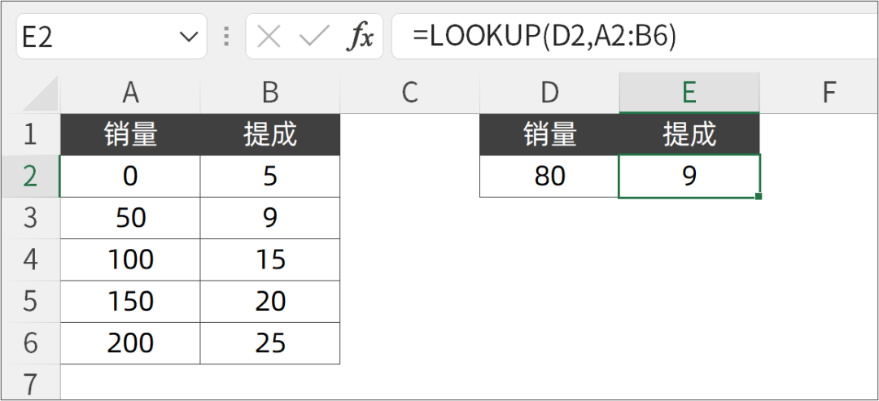Select row 7 header
Screen dimensions: 879x401
pyautogui.click(x=30, y=383)
